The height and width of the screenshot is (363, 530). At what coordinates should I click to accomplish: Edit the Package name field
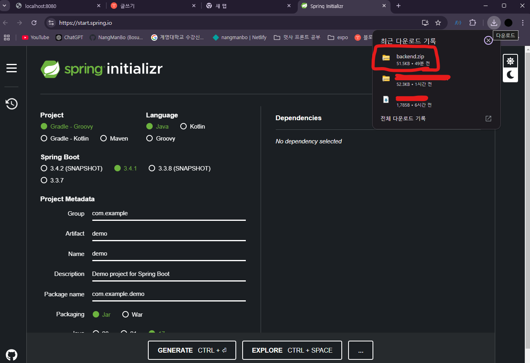(x=169, y=294)
